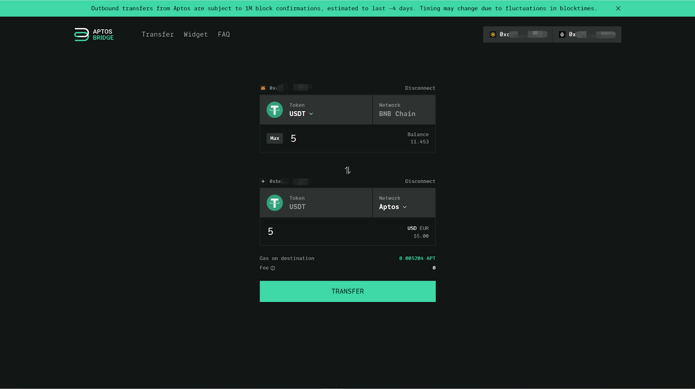This screenshot has height=389, width=695.
Task: Click the balance value 11.453
Action: pyautogui.click(x=420, y=142)
